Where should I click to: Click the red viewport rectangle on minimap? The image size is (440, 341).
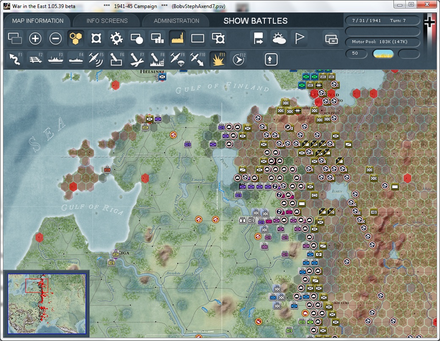pos(37,286)
